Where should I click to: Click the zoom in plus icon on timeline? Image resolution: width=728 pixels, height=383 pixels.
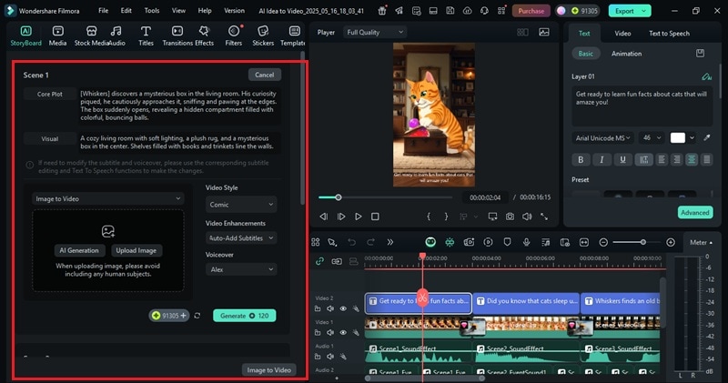coord(671,242)
